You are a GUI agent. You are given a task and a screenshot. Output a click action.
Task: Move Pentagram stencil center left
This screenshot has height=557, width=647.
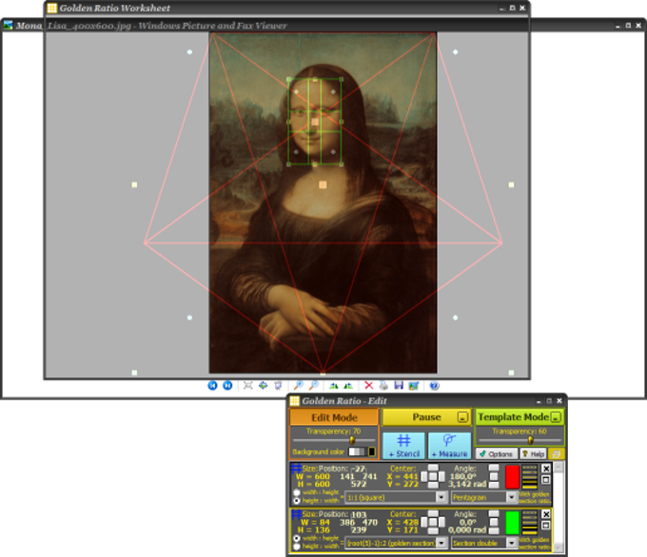point(424,477)
